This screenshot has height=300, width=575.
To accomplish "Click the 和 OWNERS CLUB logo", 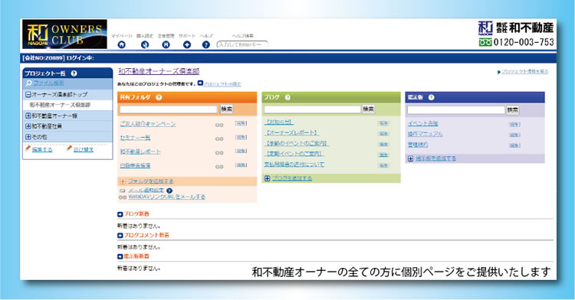I will pos(64,34).
